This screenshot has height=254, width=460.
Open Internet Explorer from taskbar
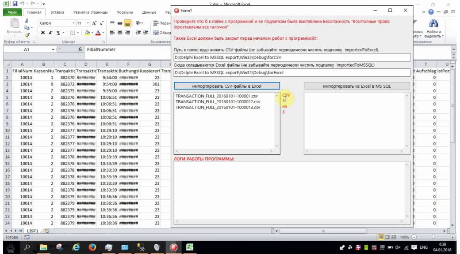[76, 247]
